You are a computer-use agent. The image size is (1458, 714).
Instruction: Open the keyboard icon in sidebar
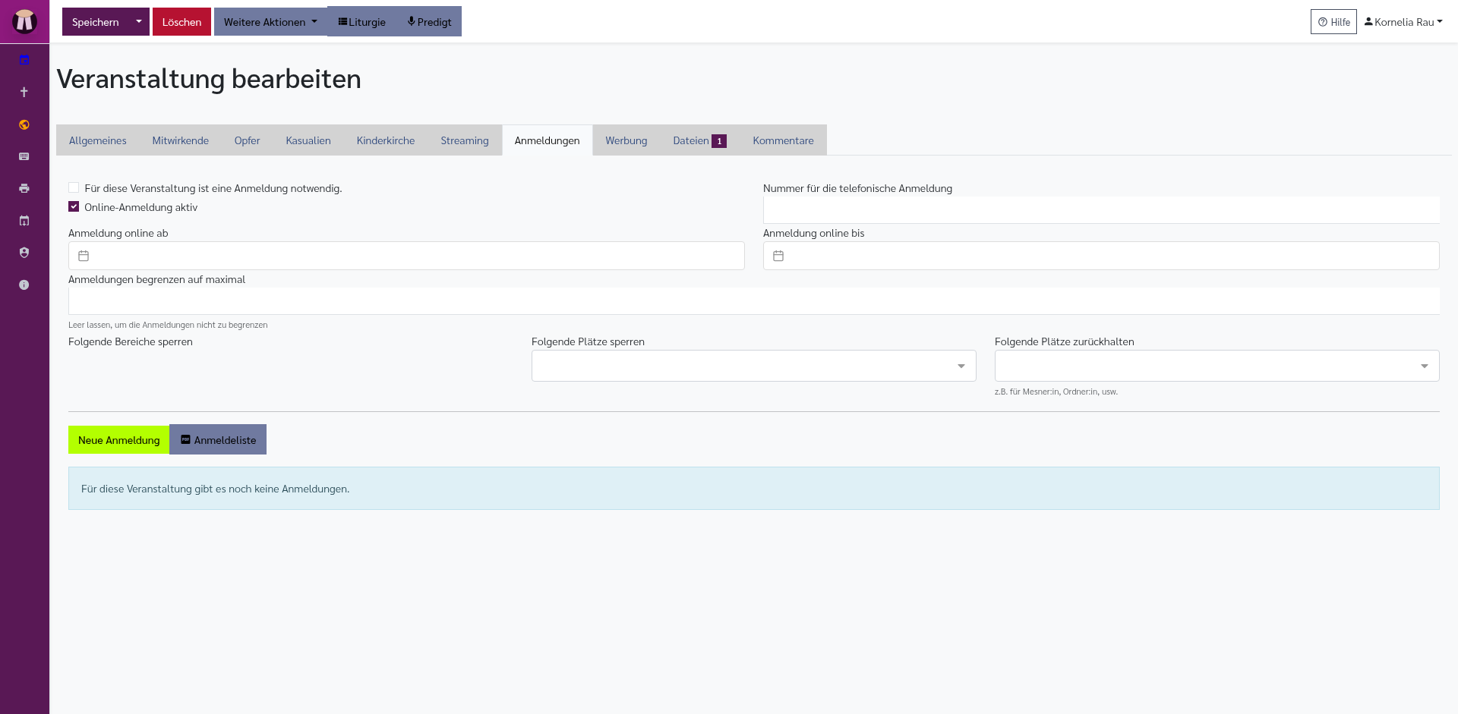(x=24, y=156)
